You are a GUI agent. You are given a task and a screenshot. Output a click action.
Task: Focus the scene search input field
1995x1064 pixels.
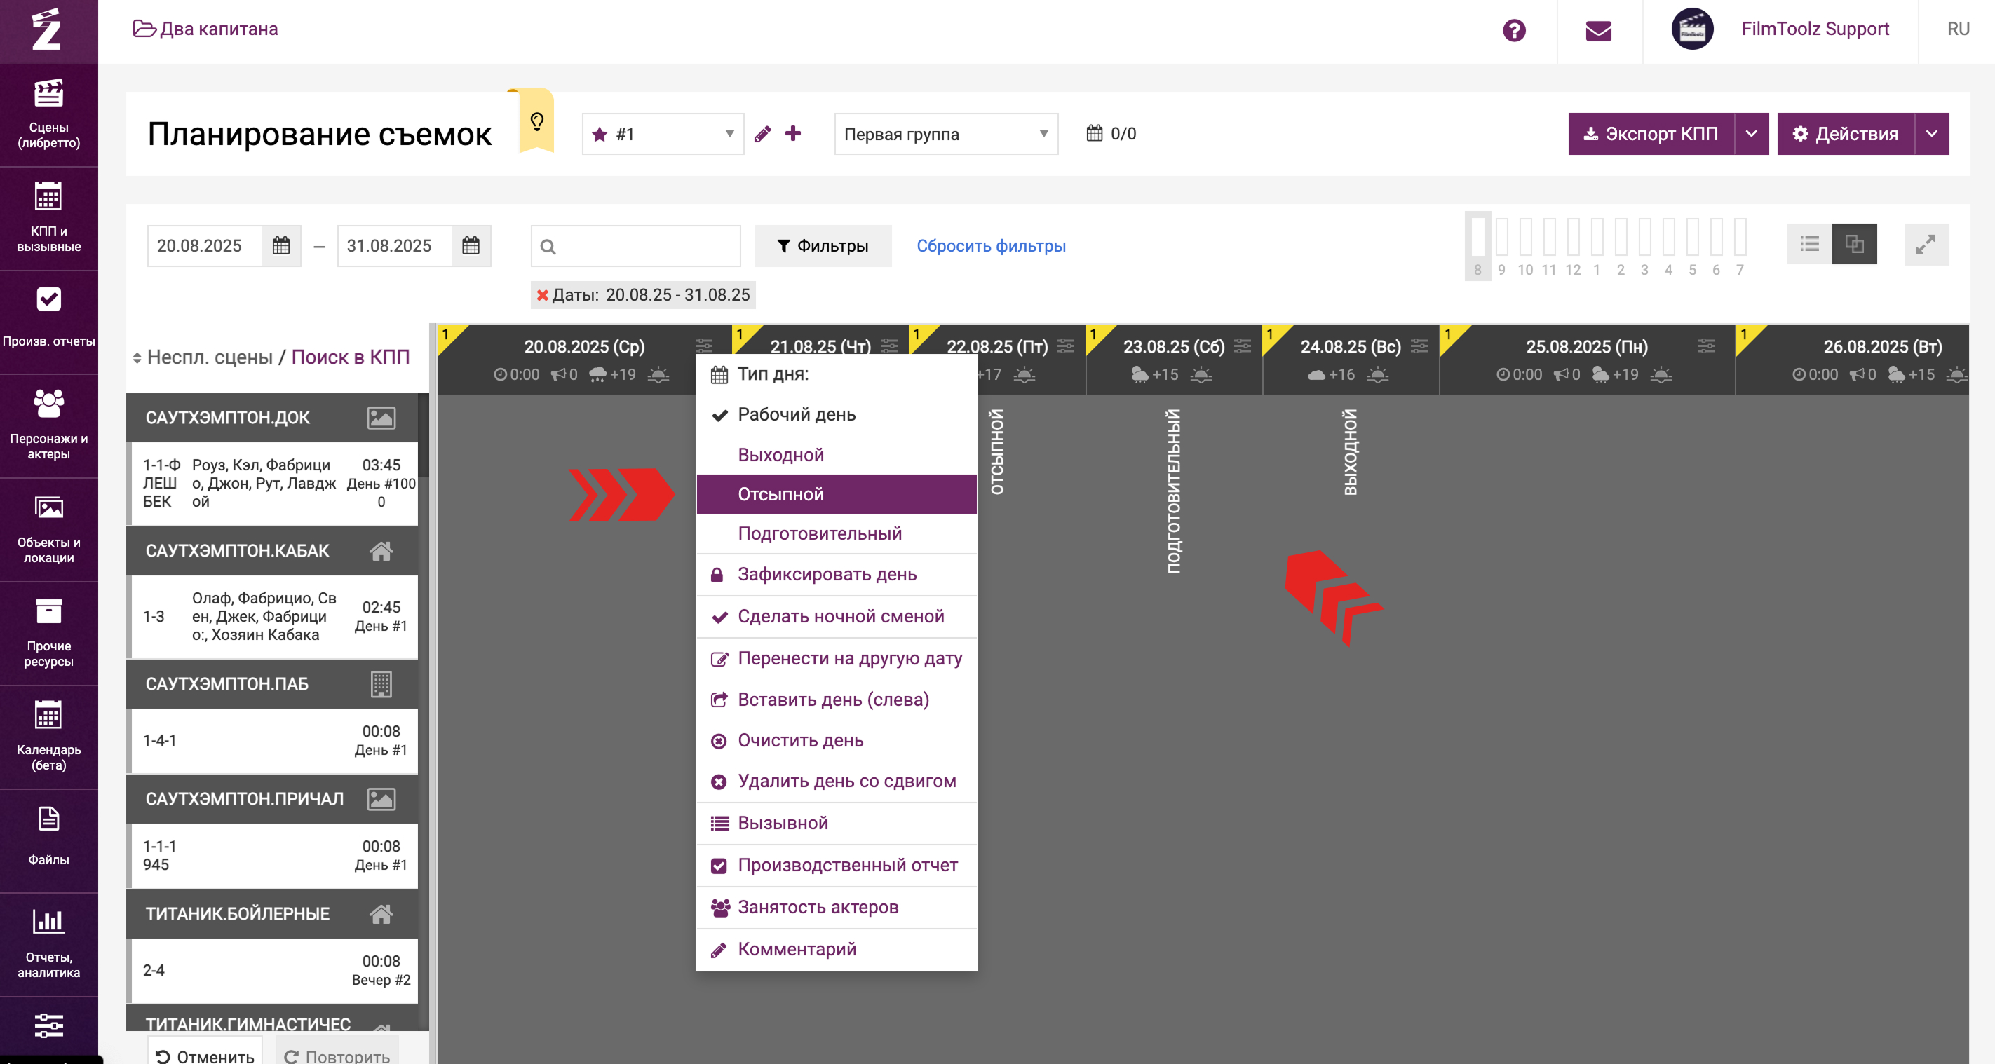(635, 245)
